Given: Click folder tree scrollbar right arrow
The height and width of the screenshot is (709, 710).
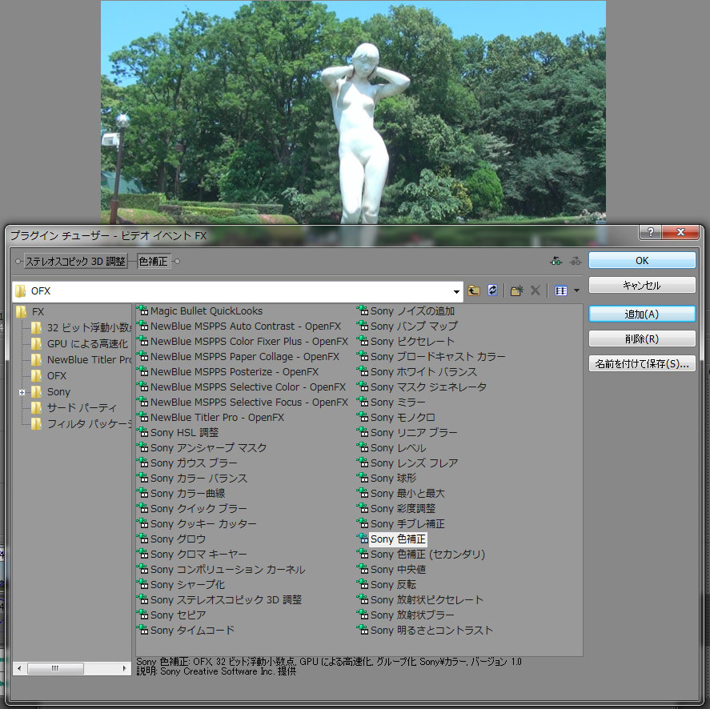Looking at the screenshot, I should (124, 668).
